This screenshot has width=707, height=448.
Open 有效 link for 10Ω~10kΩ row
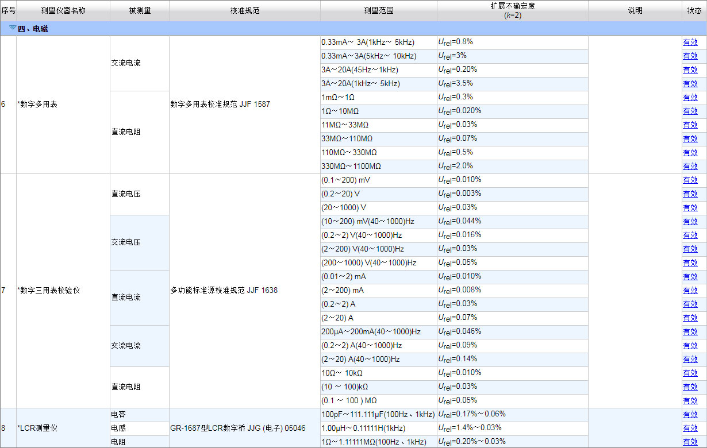690,373
